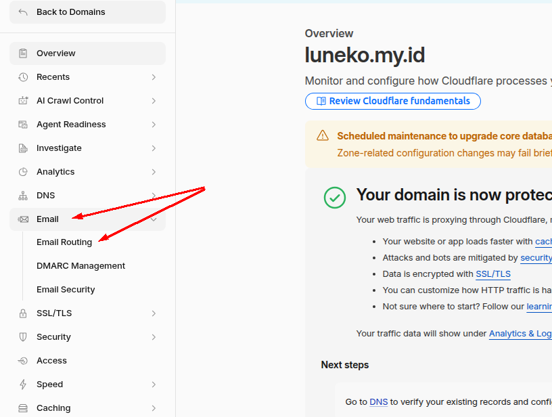
Task: Click the luneko.my.id domain heading
Action: coord(365,56)
